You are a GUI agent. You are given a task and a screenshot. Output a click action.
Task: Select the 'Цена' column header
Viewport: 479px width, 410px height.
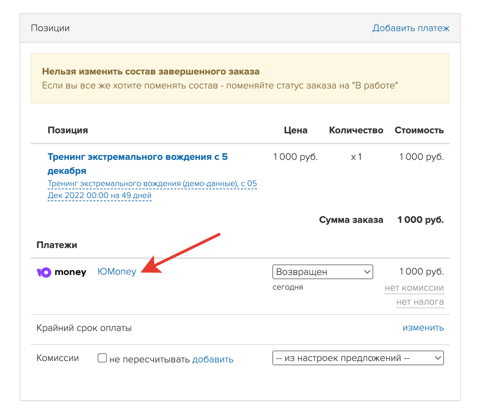tap(296, 130)
